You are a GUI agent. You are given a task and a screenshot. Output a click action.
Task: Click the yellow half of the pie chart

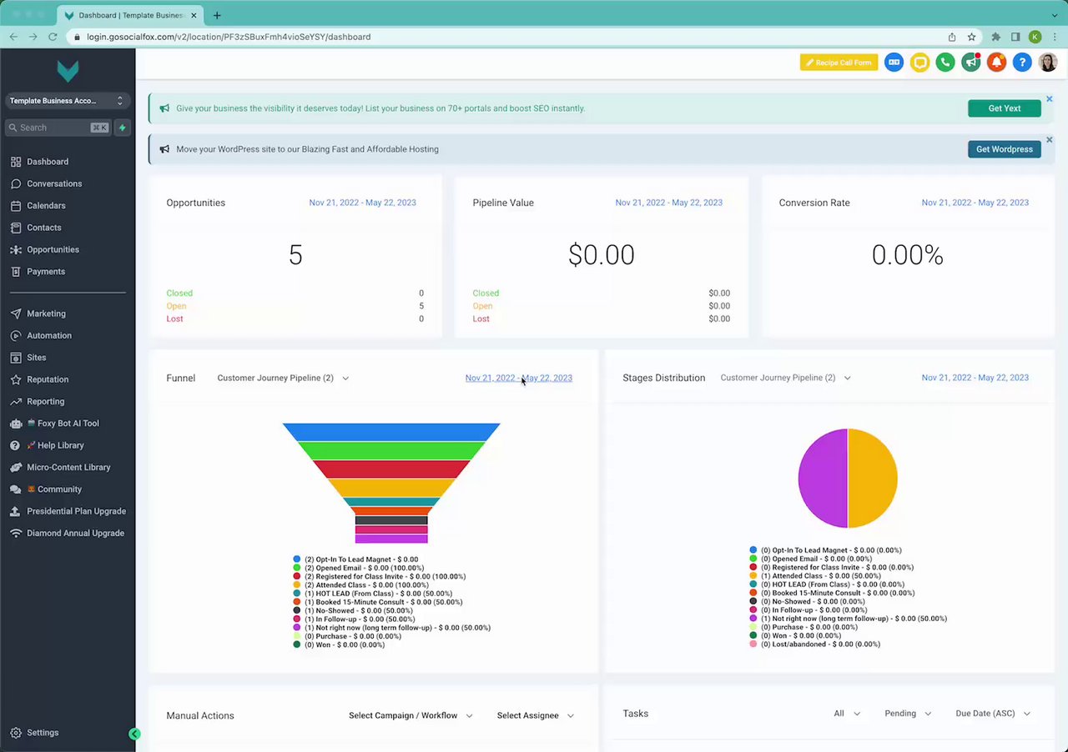(x=872, y=479)
